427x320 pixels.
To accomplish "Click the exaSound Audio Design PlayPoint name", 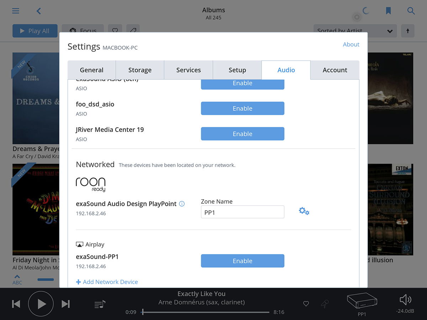I will click(x=126, y=204).
